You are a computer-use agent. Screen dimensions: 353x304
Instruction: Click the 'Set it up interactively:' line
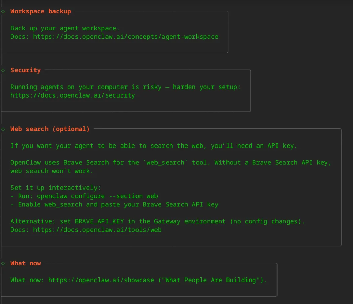coord(56,188)
